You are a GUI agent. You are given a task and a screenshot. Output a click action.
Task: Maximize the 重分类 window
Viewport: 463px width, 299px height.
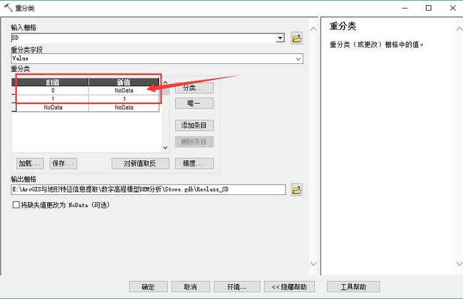(x=428, y=8)
